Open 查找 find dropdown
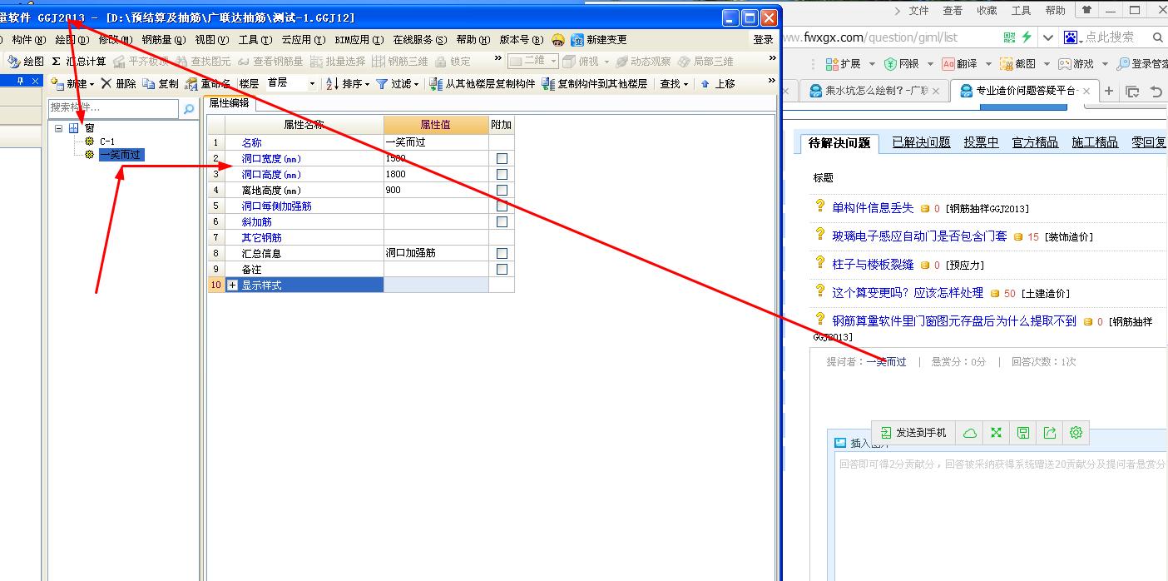Viewport: 1168px width, 581px height. 675,83
